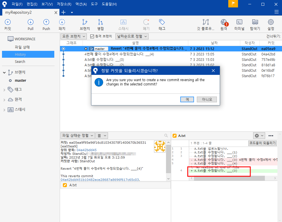282x222 pixels.
Task: Close the revert confirmation dialog
Action: [x=213, y=71]
